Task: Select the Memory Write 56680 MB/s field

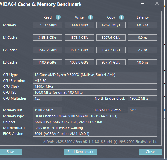Action: pos(79,25)
